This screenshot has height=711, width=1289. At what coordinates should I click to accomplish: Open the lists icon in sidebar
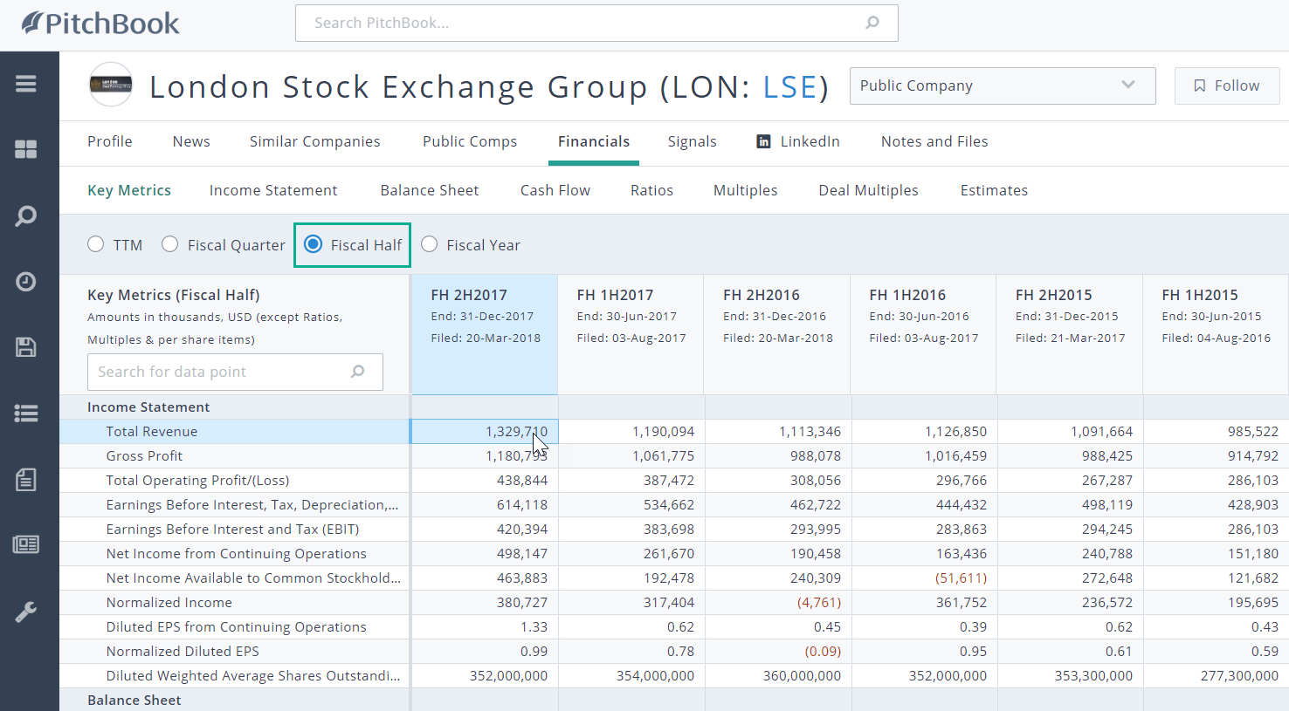click(26, 414)
